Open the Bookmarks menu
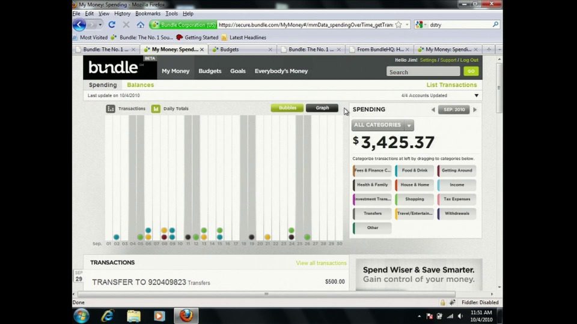Image resolution: width=577 pixels, height=324 pixels. click(x=148, y=14)
